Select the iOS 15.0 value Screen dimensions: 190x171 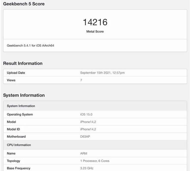tap(86, 115)
